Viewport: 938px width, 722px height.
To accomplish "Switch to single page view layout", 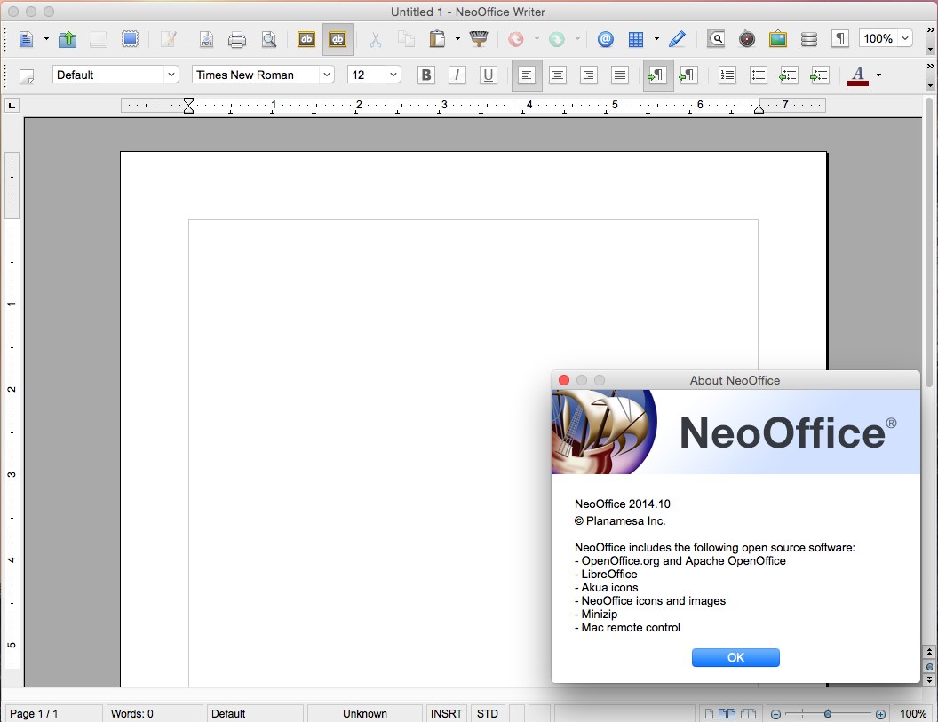I will (709, 714).
